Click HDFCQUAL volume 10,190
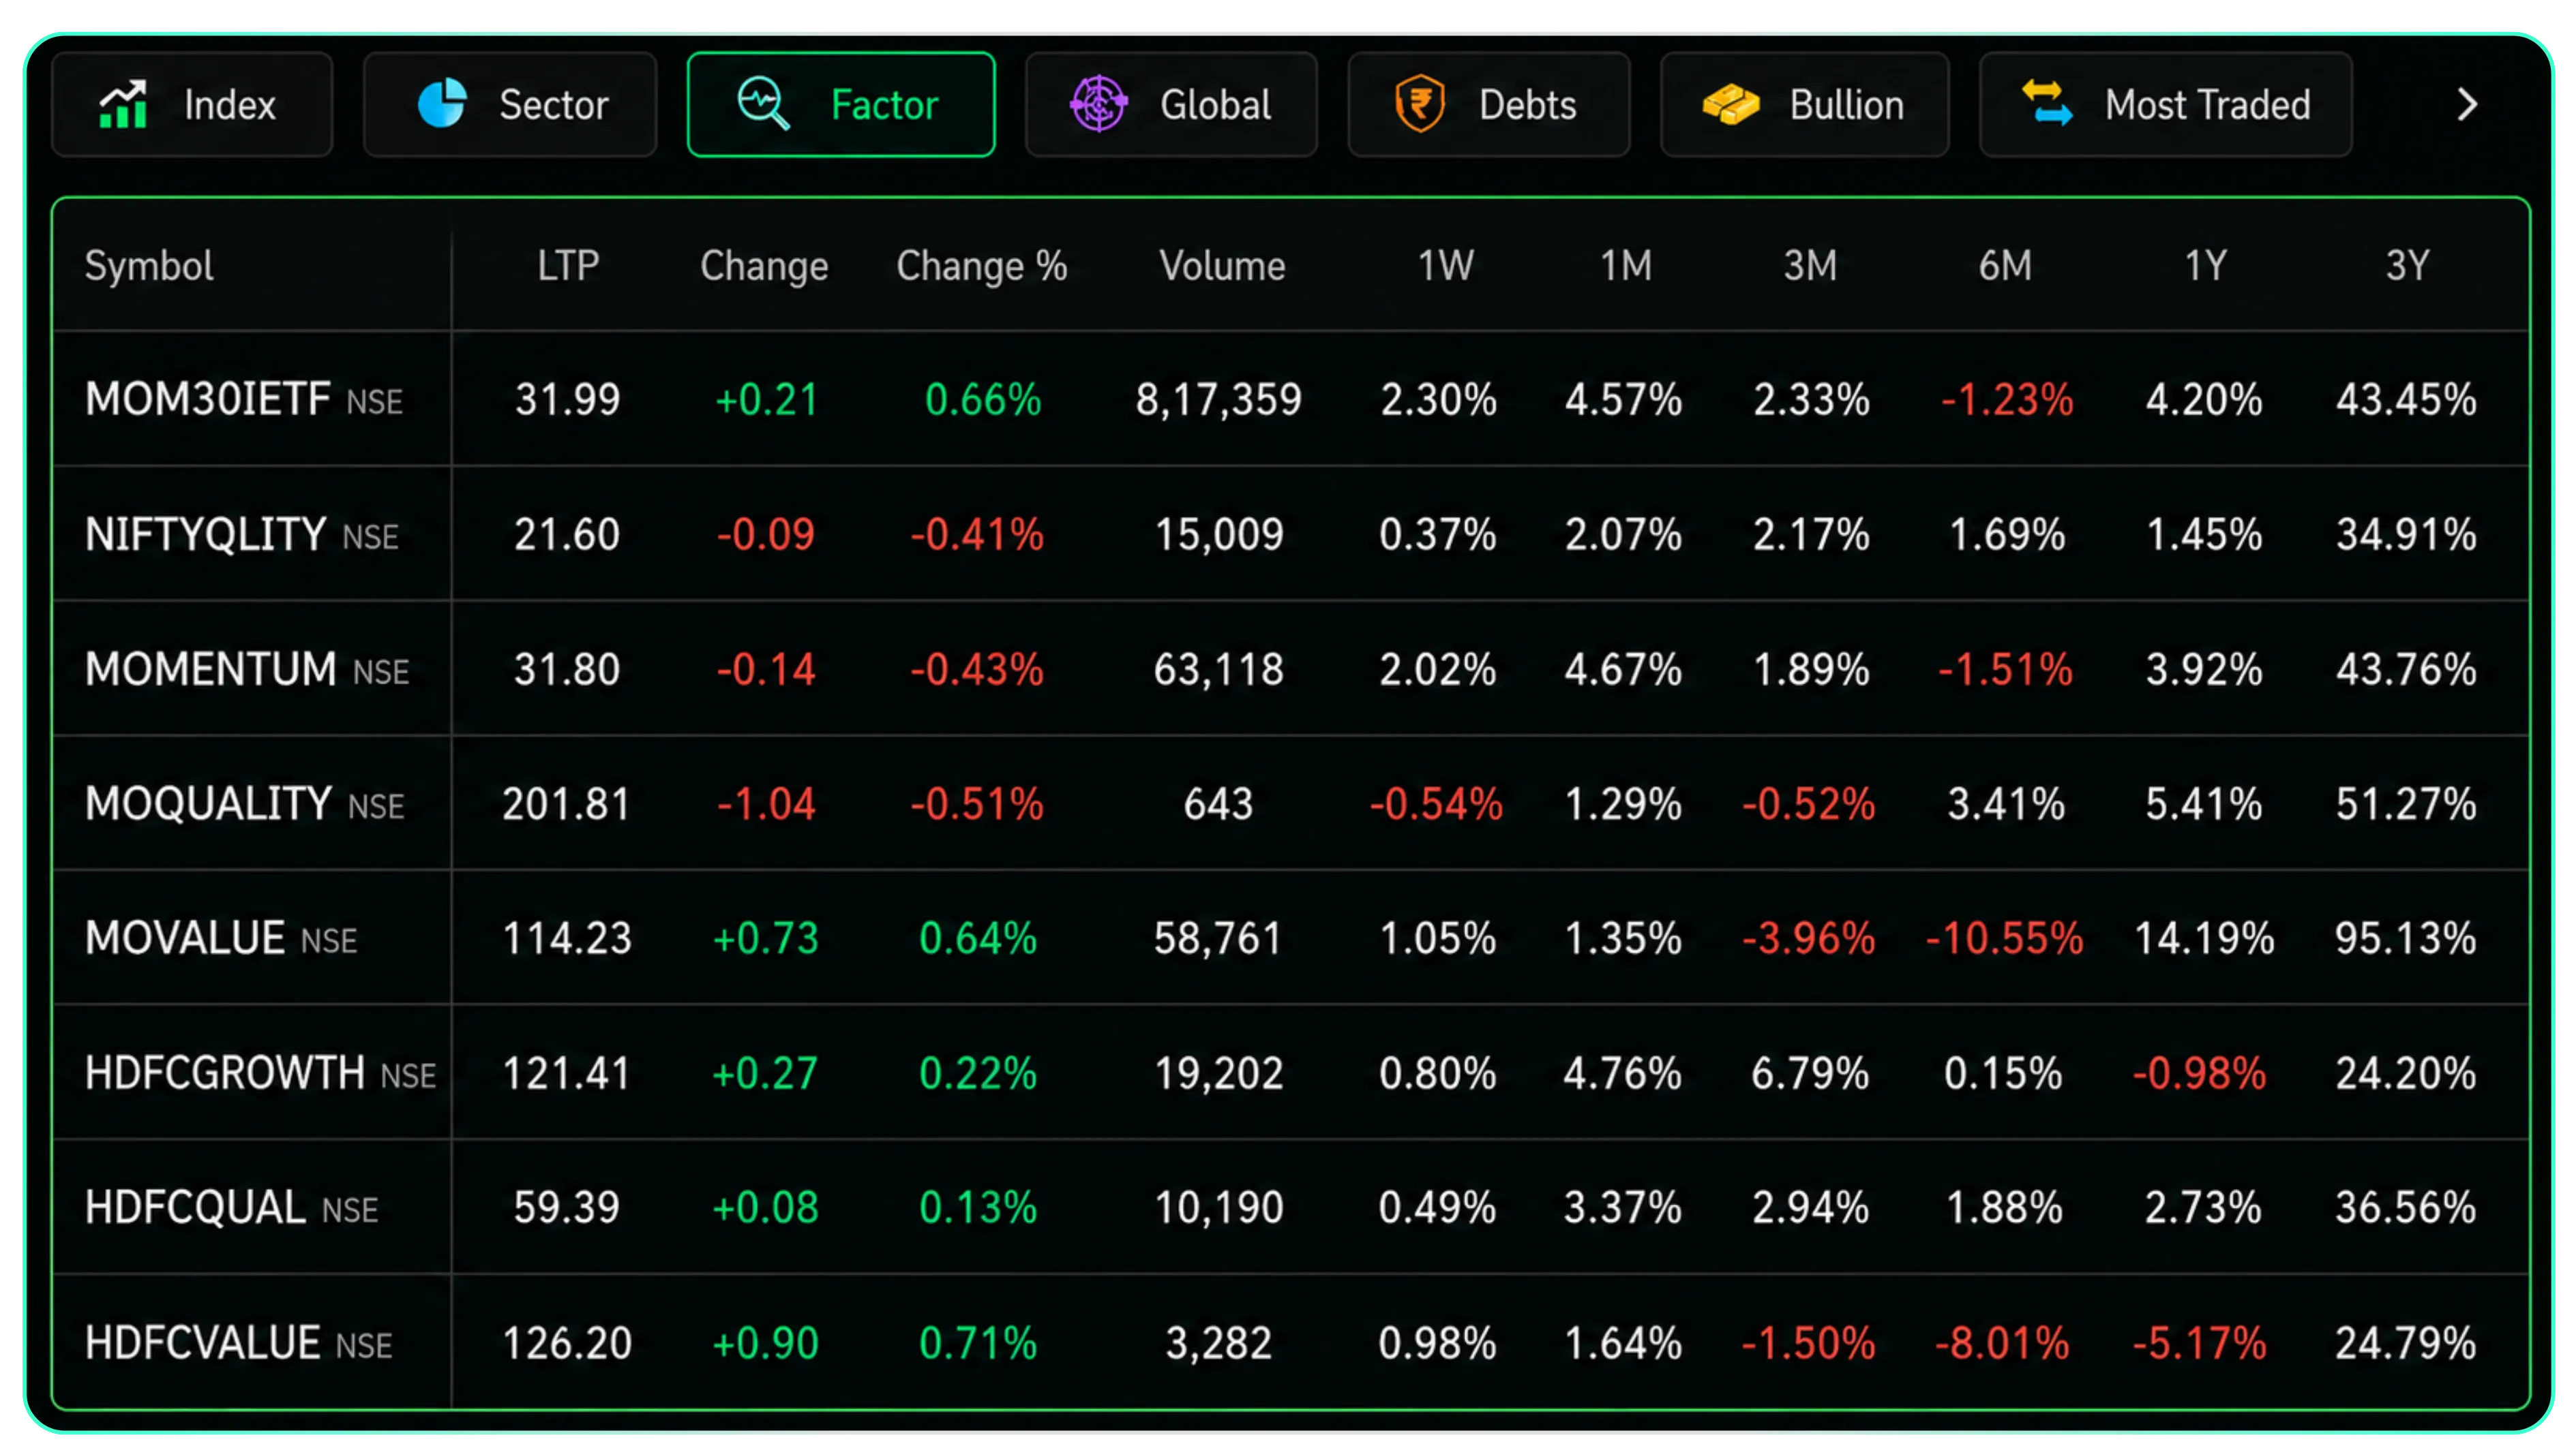 (1219, 1208)
